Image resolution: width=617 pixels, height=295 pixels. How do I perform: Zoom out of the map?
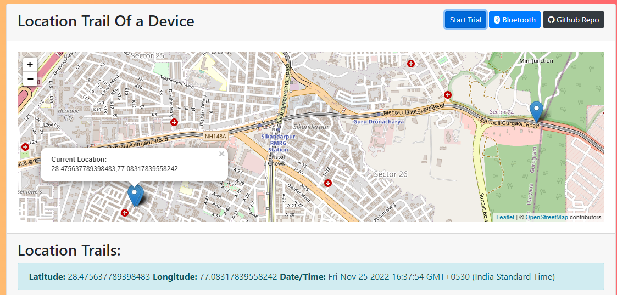[x=30, y=79]
